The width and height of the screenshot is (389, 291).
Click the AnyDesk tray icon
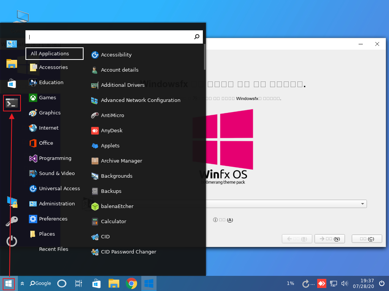coord(322,283)
